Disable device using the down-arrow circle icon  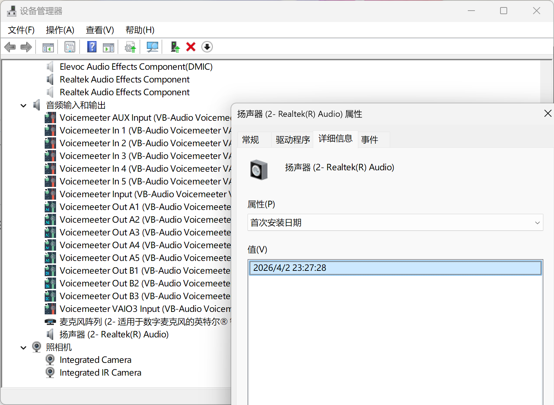click(207, 47)
